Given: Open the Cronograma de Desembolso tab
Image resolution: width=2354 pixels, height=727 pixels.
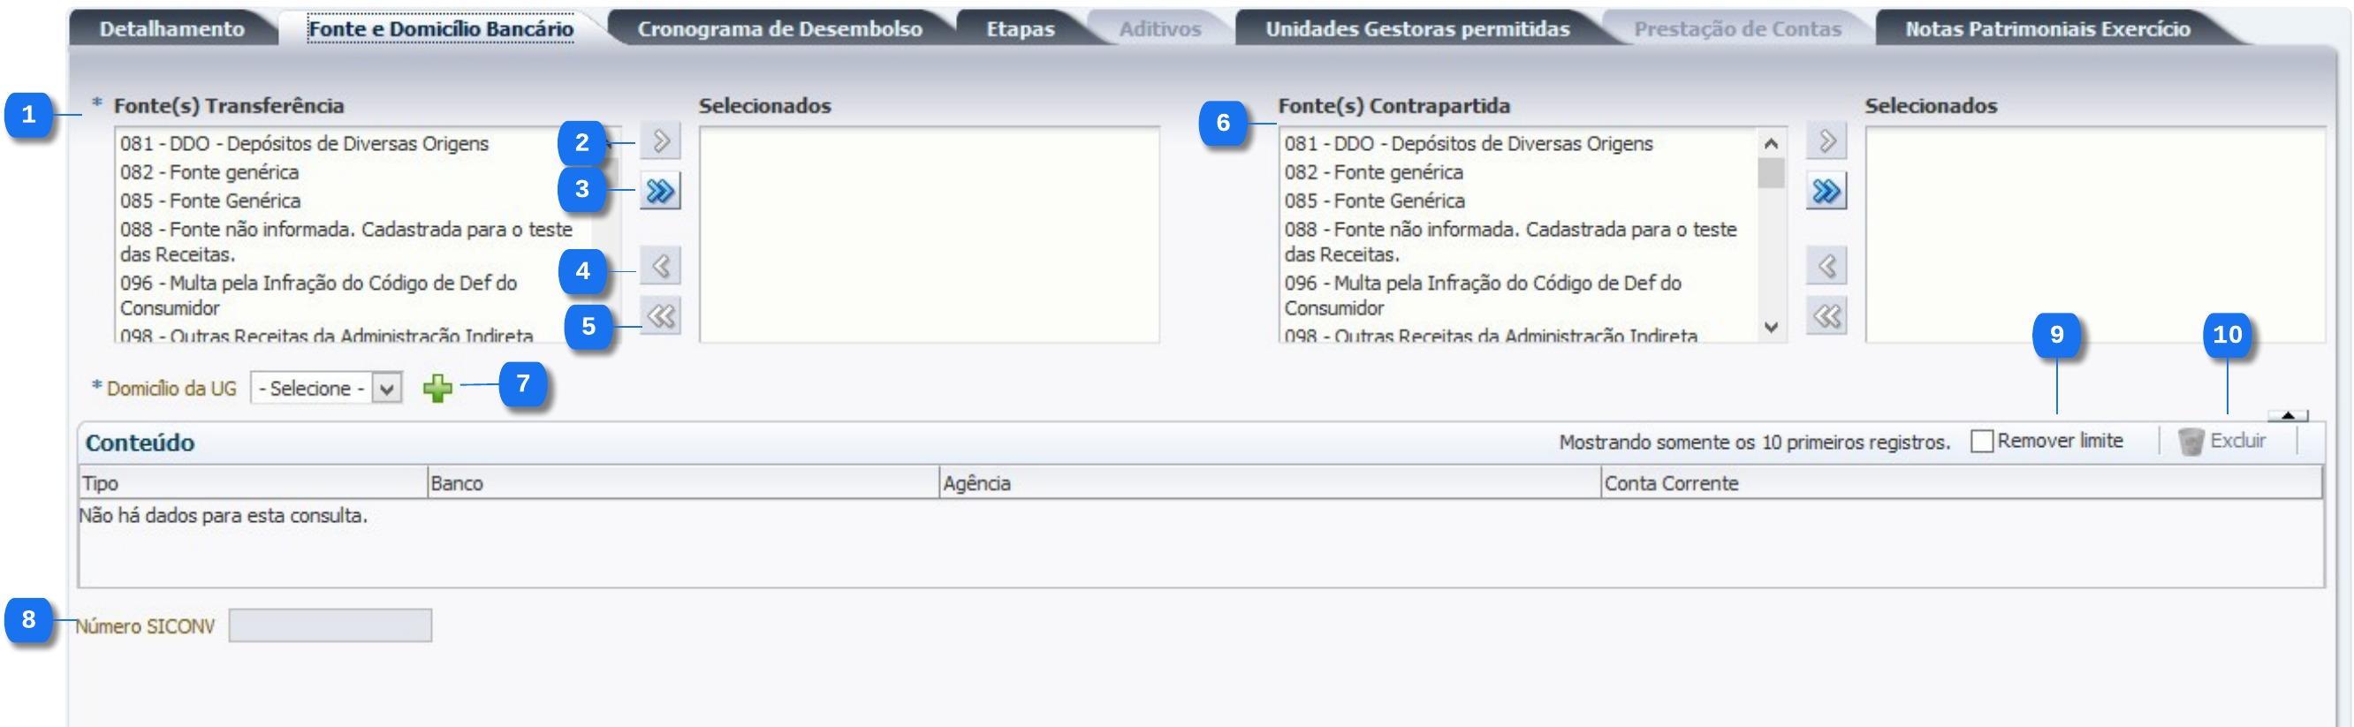Looking at the screenshot, I should tap(779, 29).
